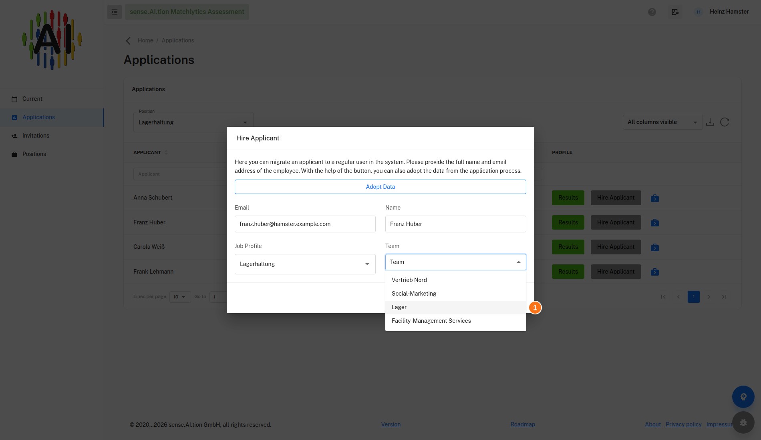Collapse the Team dropdown
The width and height of the screenshot is (761, 440).
tap(519, 262)
